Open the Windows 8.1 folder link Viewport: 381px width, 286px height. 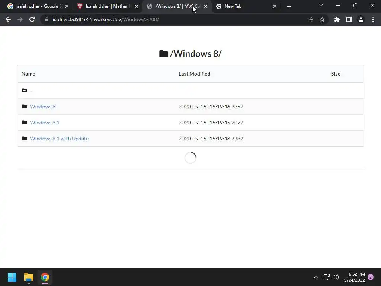click(x=45, y=123)
